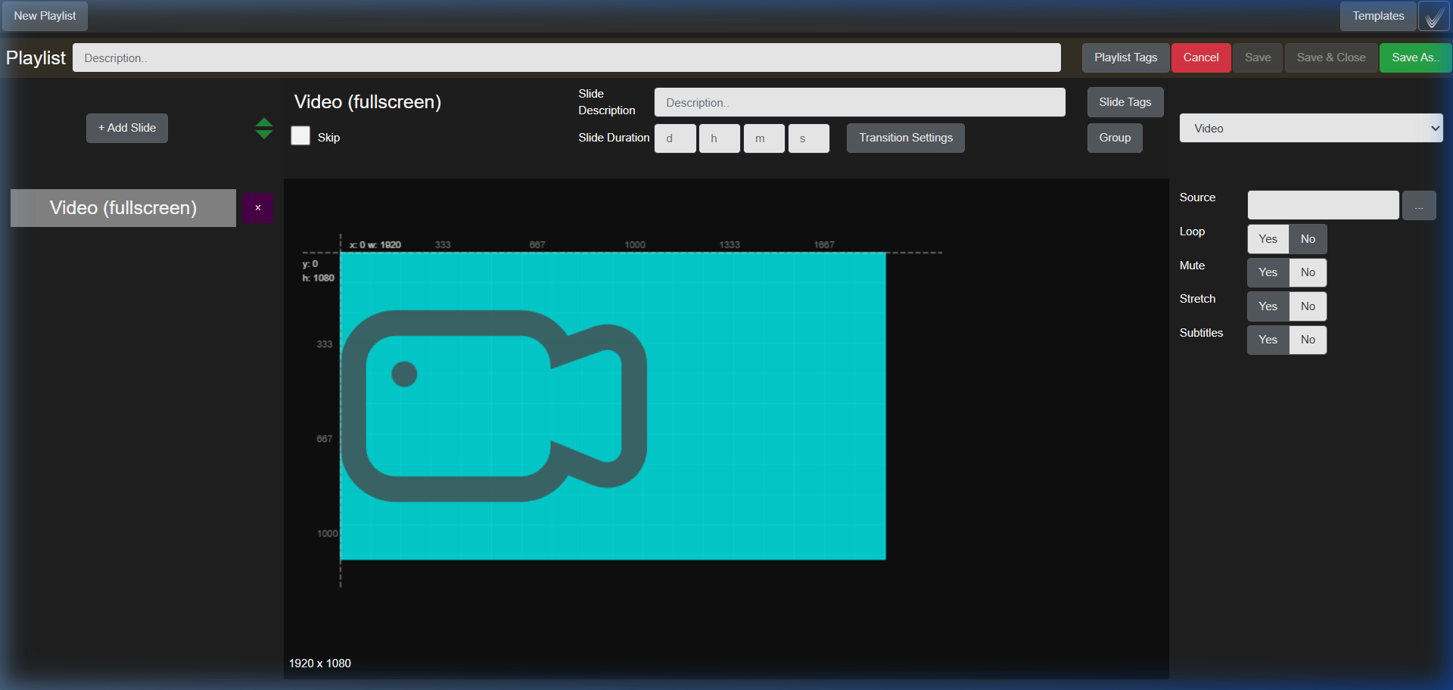Click the Playlist Tags button
Image resolution: width=1453 pixels, height=690 pixels.
1125,57
